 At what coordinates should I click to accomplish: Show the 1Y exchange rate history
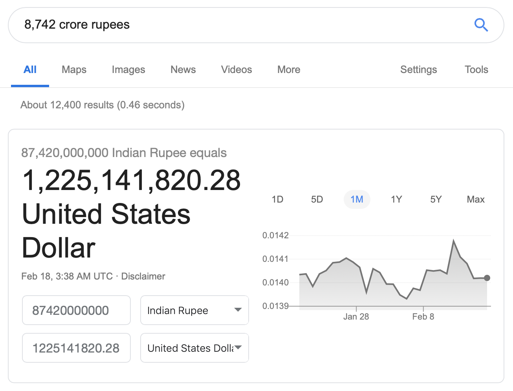click(396, 199)
